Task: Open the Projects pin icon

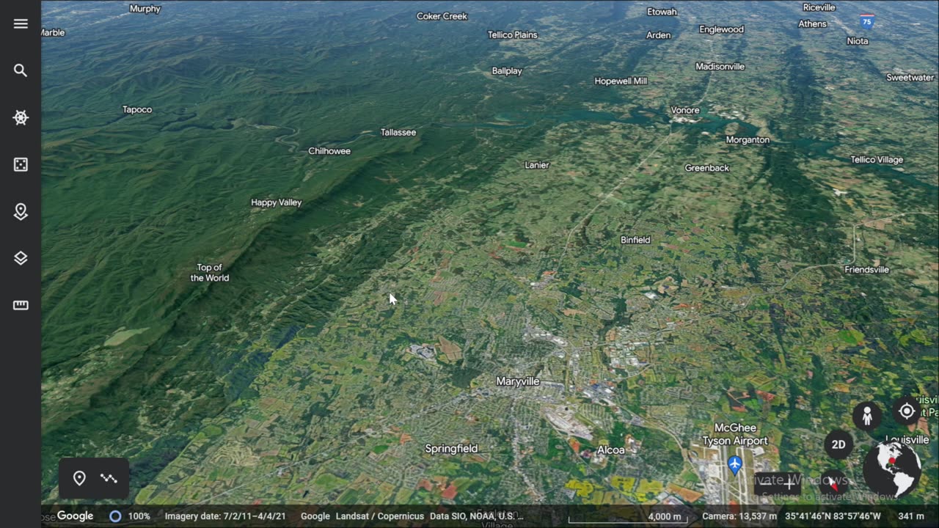Action: pos(21,211)
